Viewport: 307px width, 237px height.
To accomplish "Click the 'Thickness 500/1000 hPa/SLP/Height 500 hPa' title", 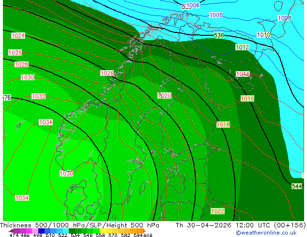I will pos(79,225).
